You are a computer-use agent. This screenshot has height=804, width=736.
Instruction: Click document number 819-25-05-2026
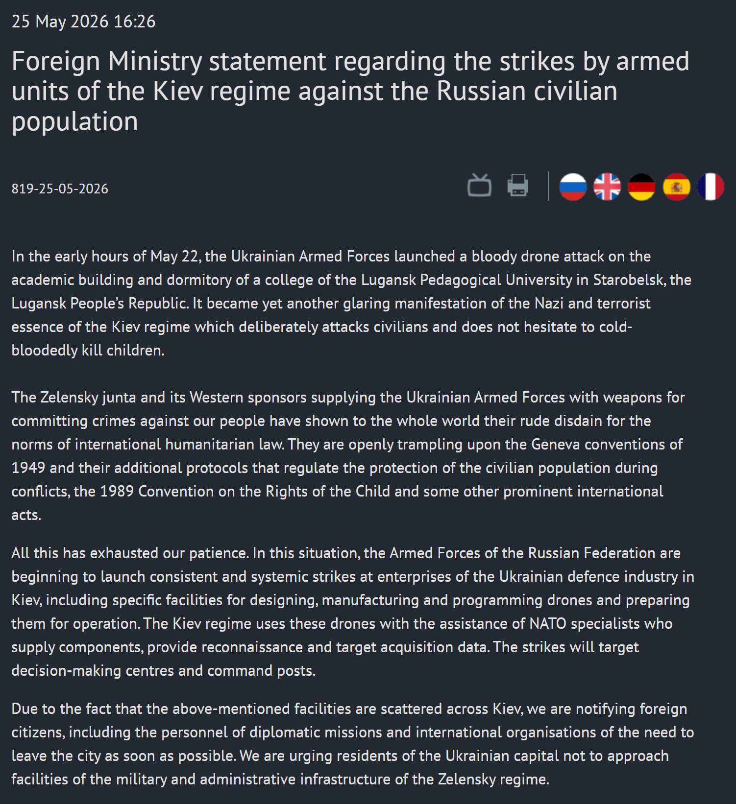pyautogui.click(x=60, y=189)
